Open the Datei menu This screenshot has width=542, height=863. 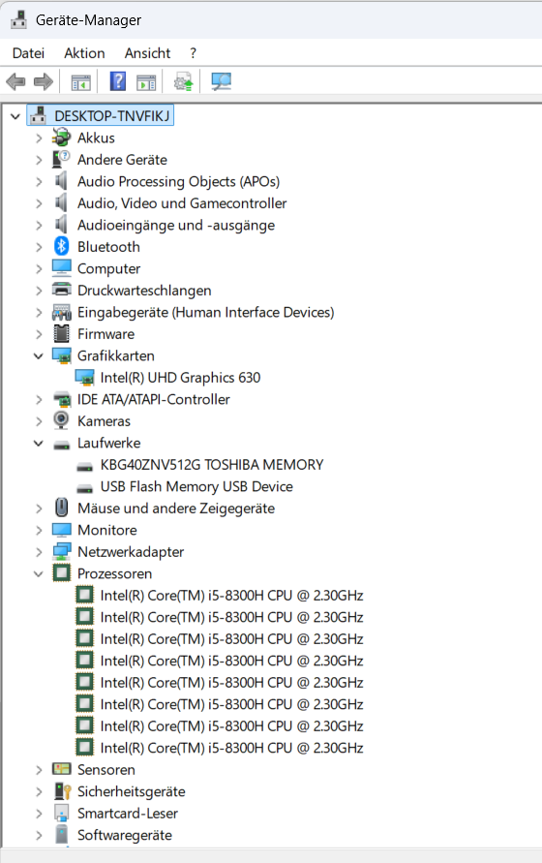tap(28, 53)
